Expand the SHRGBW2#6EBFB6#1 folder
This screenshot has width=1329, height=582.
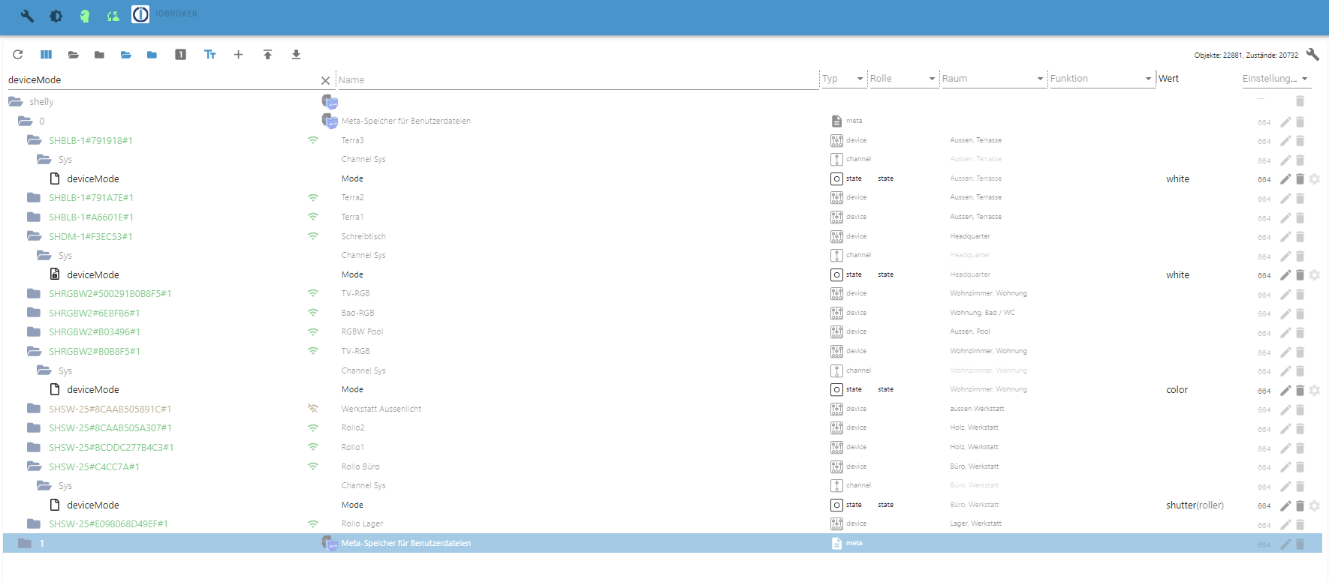34,313
